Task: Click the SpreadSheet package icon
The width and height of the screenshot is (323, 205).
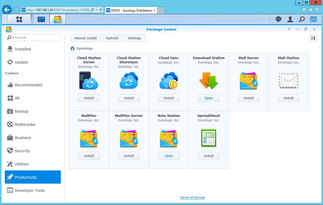Action: (209, 138)
